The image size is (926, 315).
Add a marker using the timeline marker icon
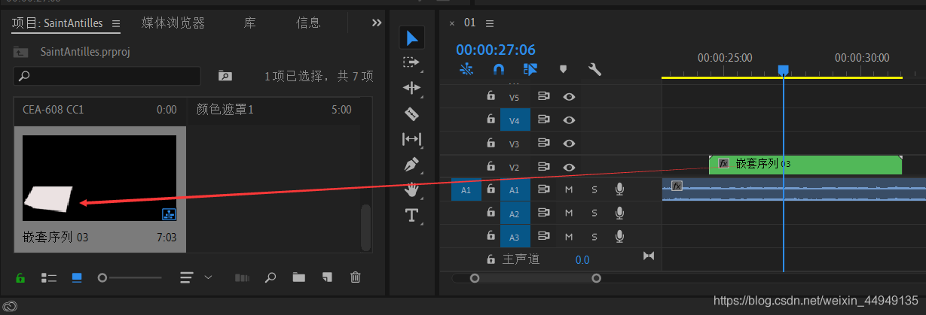563,69
